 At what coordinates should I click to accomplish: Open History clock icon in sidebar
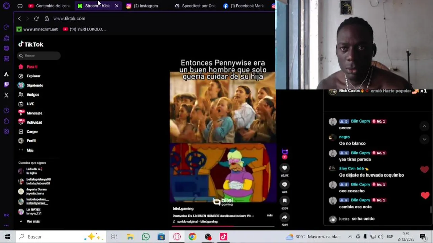click(x=6, y=111)
